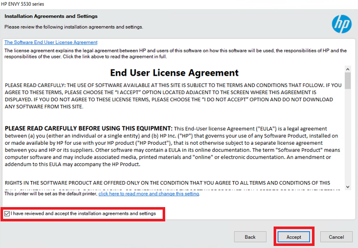This screenshot has width=358, height=248.
Task: Click the Accept button
Action: point(294,237)
